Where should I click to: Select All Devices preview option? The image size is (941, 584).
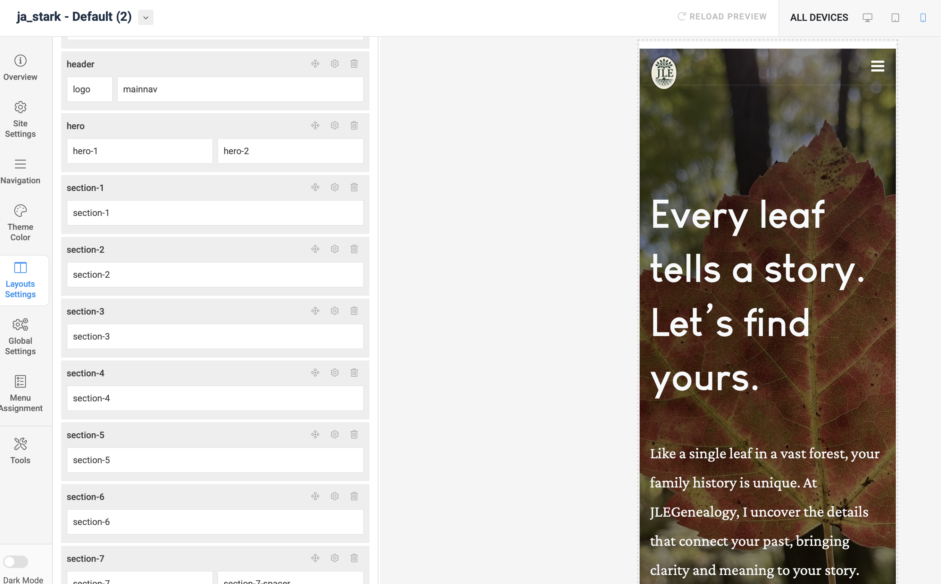point(818,18)
